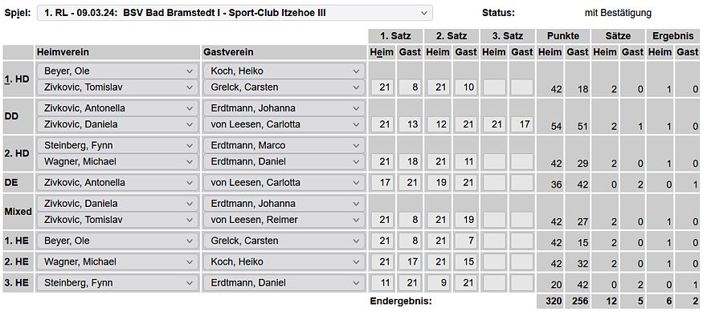Image resolution: width=703 pixels, height=312 pixels.
Task: Click the 3. Satz column header
Action: pyautogui.click(x=508, y=36)
